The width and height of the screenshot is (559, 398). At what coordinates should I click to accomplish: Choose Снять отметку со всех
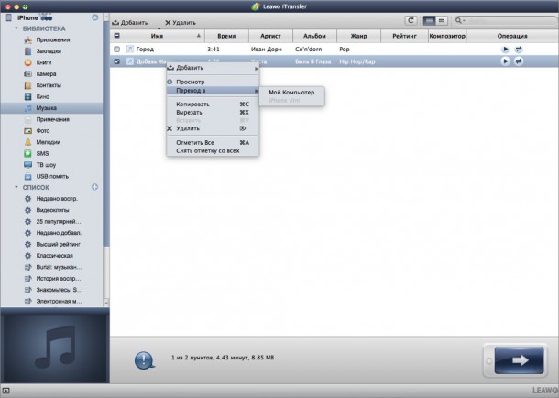[213, 150]
